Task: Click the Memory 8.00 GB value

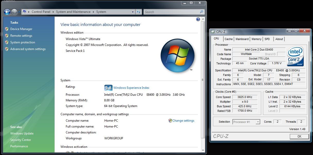Action: [x=109, y=100]
